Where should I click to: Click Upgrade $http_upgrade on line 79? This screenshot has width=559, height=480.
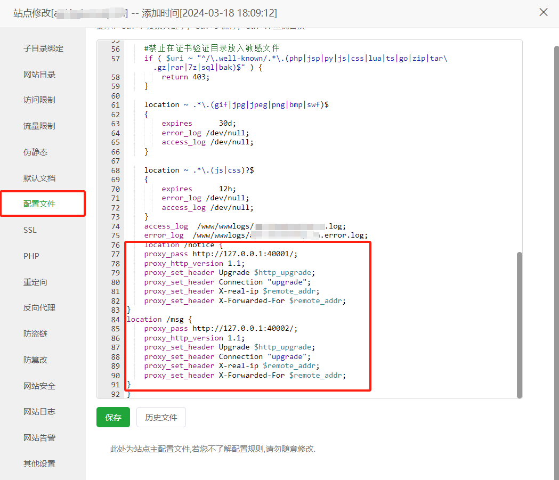click(230, 273)
